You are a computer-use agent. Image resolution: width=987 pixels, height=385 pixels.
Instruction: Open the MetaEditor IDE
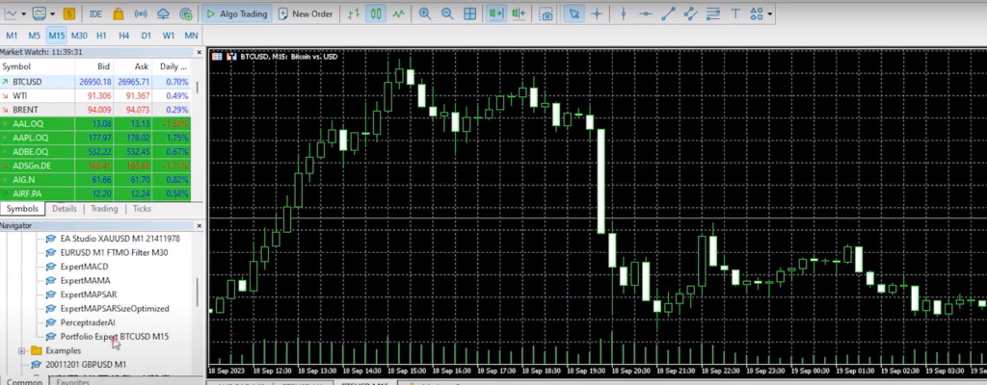click(x=95, y=14)
